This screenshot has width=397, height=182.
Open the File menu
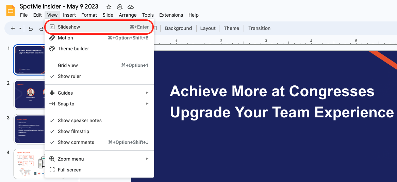pos(24,15)
